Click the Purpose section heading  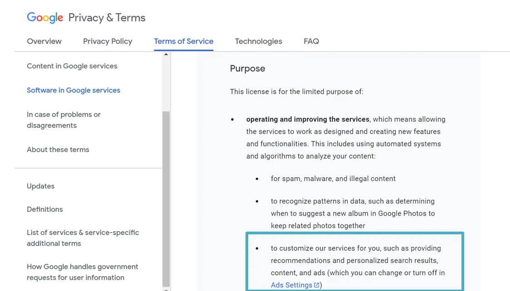click(247, 68)
